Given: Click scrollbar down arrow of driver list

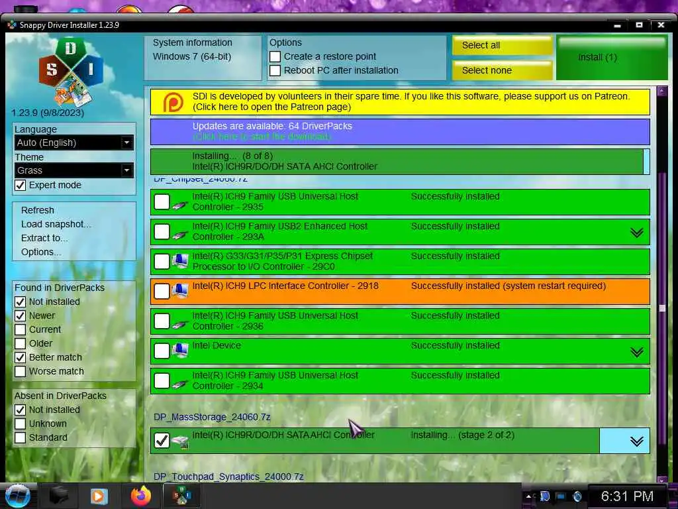Looking at the screenshot, I should (661, 480).
